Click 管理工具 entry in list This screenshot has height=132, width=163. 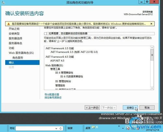coord(55,69)
